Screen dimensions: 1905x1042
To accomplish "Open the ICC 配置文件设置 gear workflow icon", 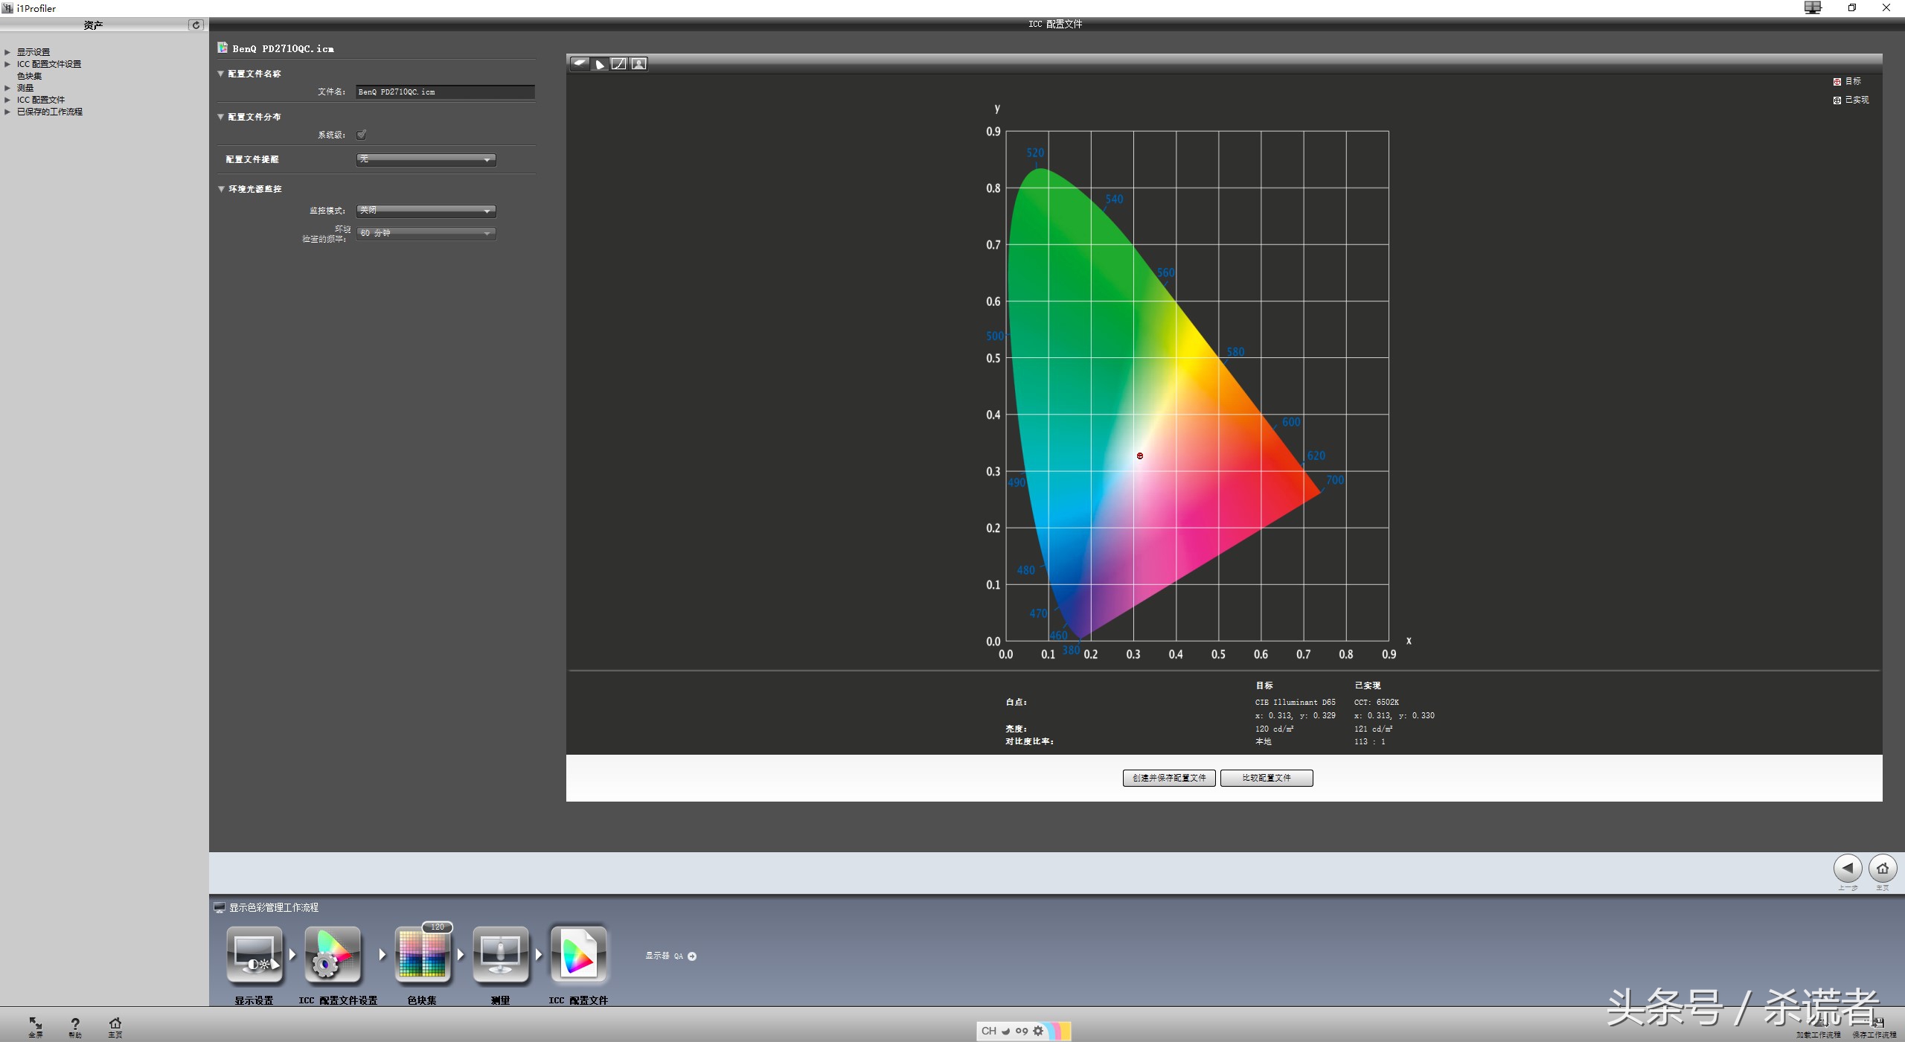I will tap(333, 955).
